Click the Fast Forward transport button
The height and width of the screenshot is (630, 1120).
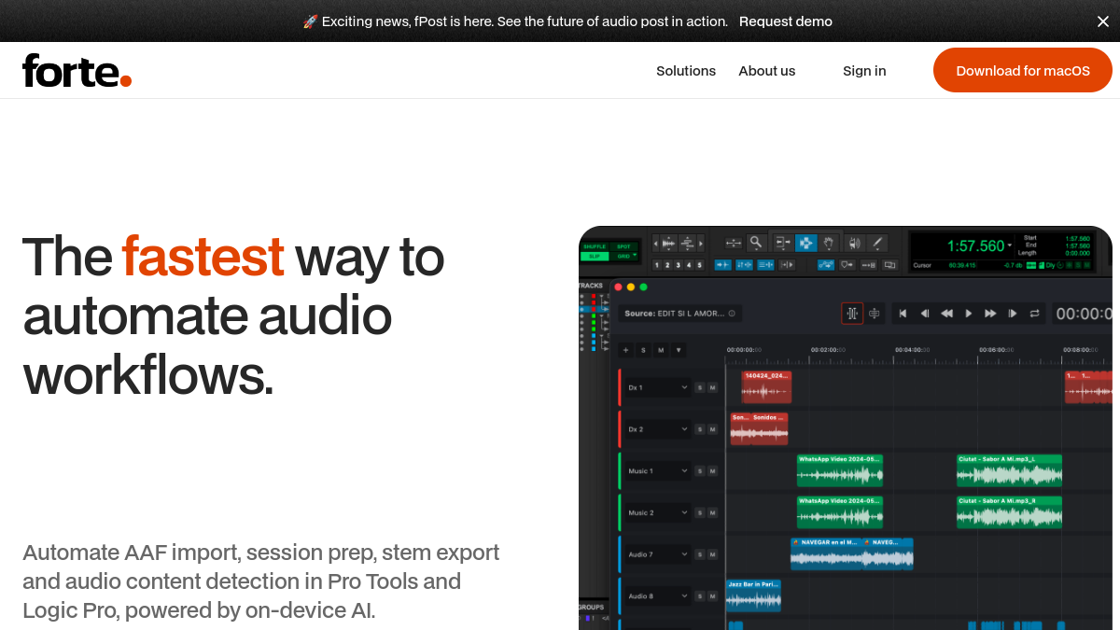tap(990, 314)
